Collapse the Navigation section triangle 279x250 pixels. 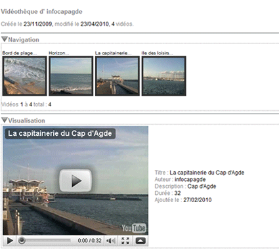5,39
